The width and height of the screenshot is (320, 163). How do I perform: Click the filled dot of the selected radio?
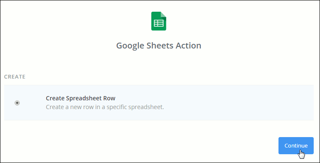[x=17, y=103]
